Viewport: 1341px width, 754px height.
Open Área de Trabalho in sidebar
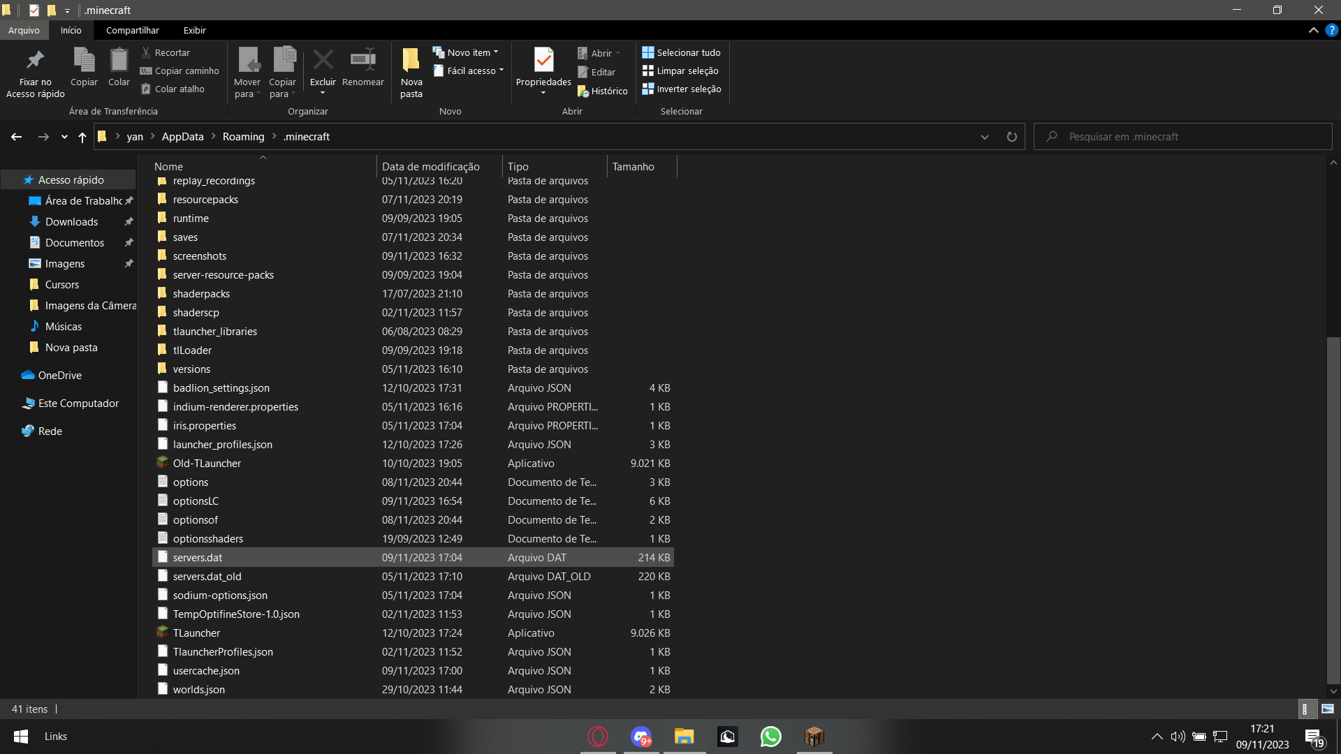[x=83, y=200]
